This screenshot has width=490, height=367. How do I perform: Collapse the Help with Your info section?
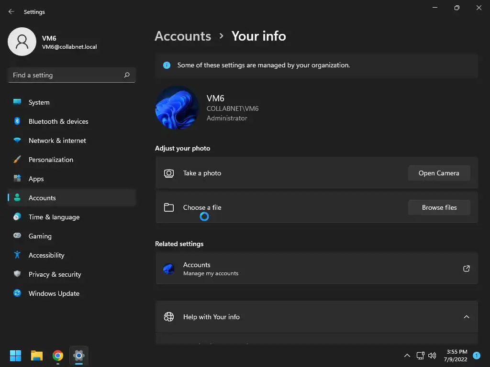467,317
